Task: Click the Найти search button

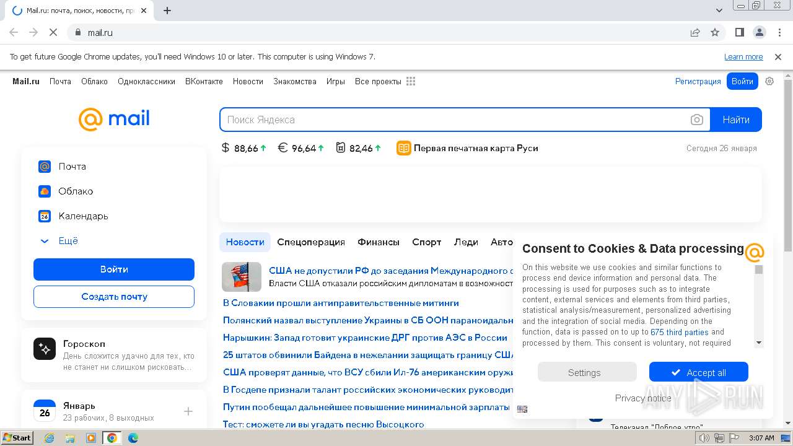Action: pyautogui.click(x=736, y=120)
